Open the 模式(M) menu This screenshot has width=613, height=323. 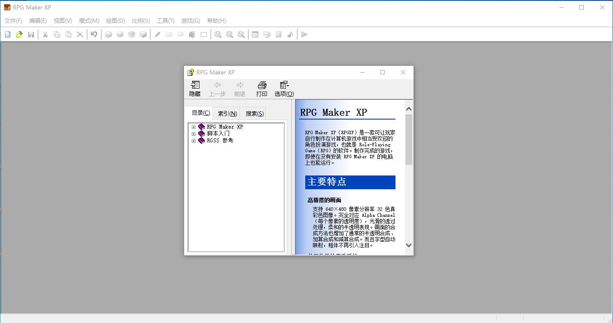click(89, 21)
